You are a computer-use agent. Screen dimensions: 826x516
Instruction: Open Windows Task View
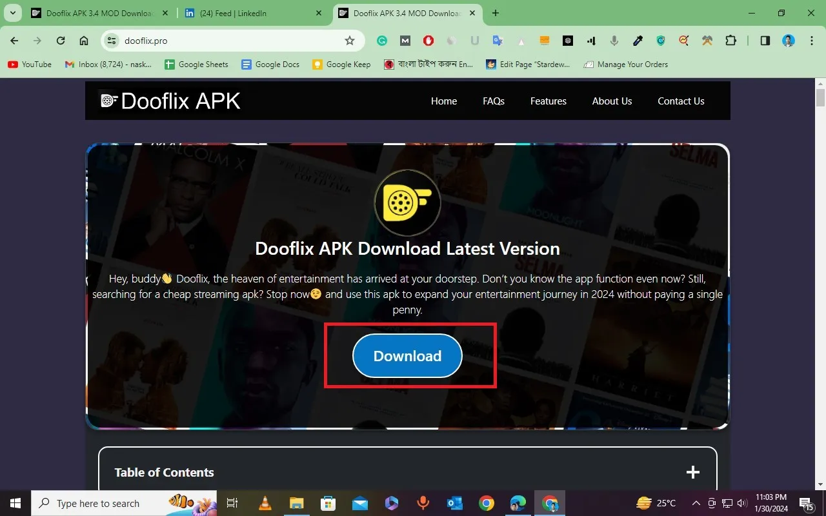[232, 503]
